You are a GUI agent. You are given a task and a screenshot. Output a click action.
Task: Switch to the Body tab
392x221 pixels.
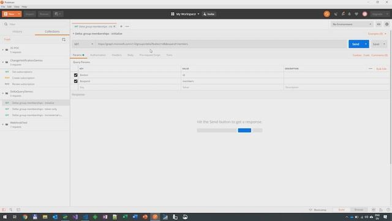coord(130,55)
